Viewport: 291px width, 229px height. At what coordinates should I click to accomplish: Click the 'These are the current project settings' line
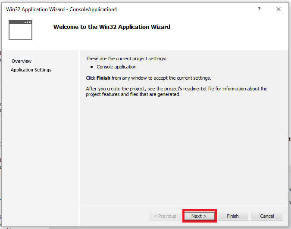[126, 58]
